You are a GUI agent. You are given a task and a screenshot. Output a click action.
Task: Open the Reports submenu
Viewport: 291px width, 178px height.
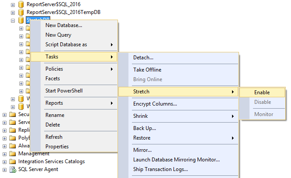pos(74,103)
